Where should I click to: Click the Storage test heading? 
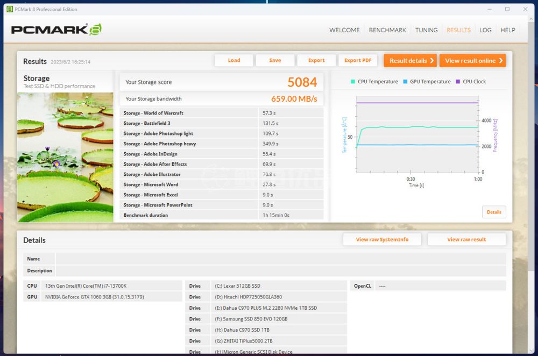(x=37, y=78)
